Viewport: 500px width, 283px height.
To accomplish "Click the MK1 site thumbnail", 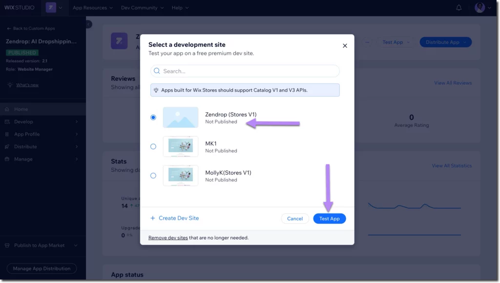I will pos(181,146).
